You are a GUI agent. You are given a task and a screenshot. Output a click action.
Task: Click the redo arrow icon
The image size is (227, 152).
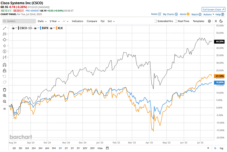point(4,82)
